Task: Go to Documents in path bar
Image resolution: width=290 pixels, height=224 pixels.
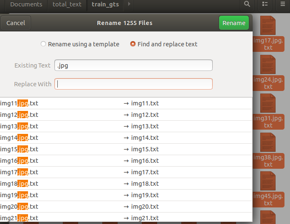Action: (26, 4)
